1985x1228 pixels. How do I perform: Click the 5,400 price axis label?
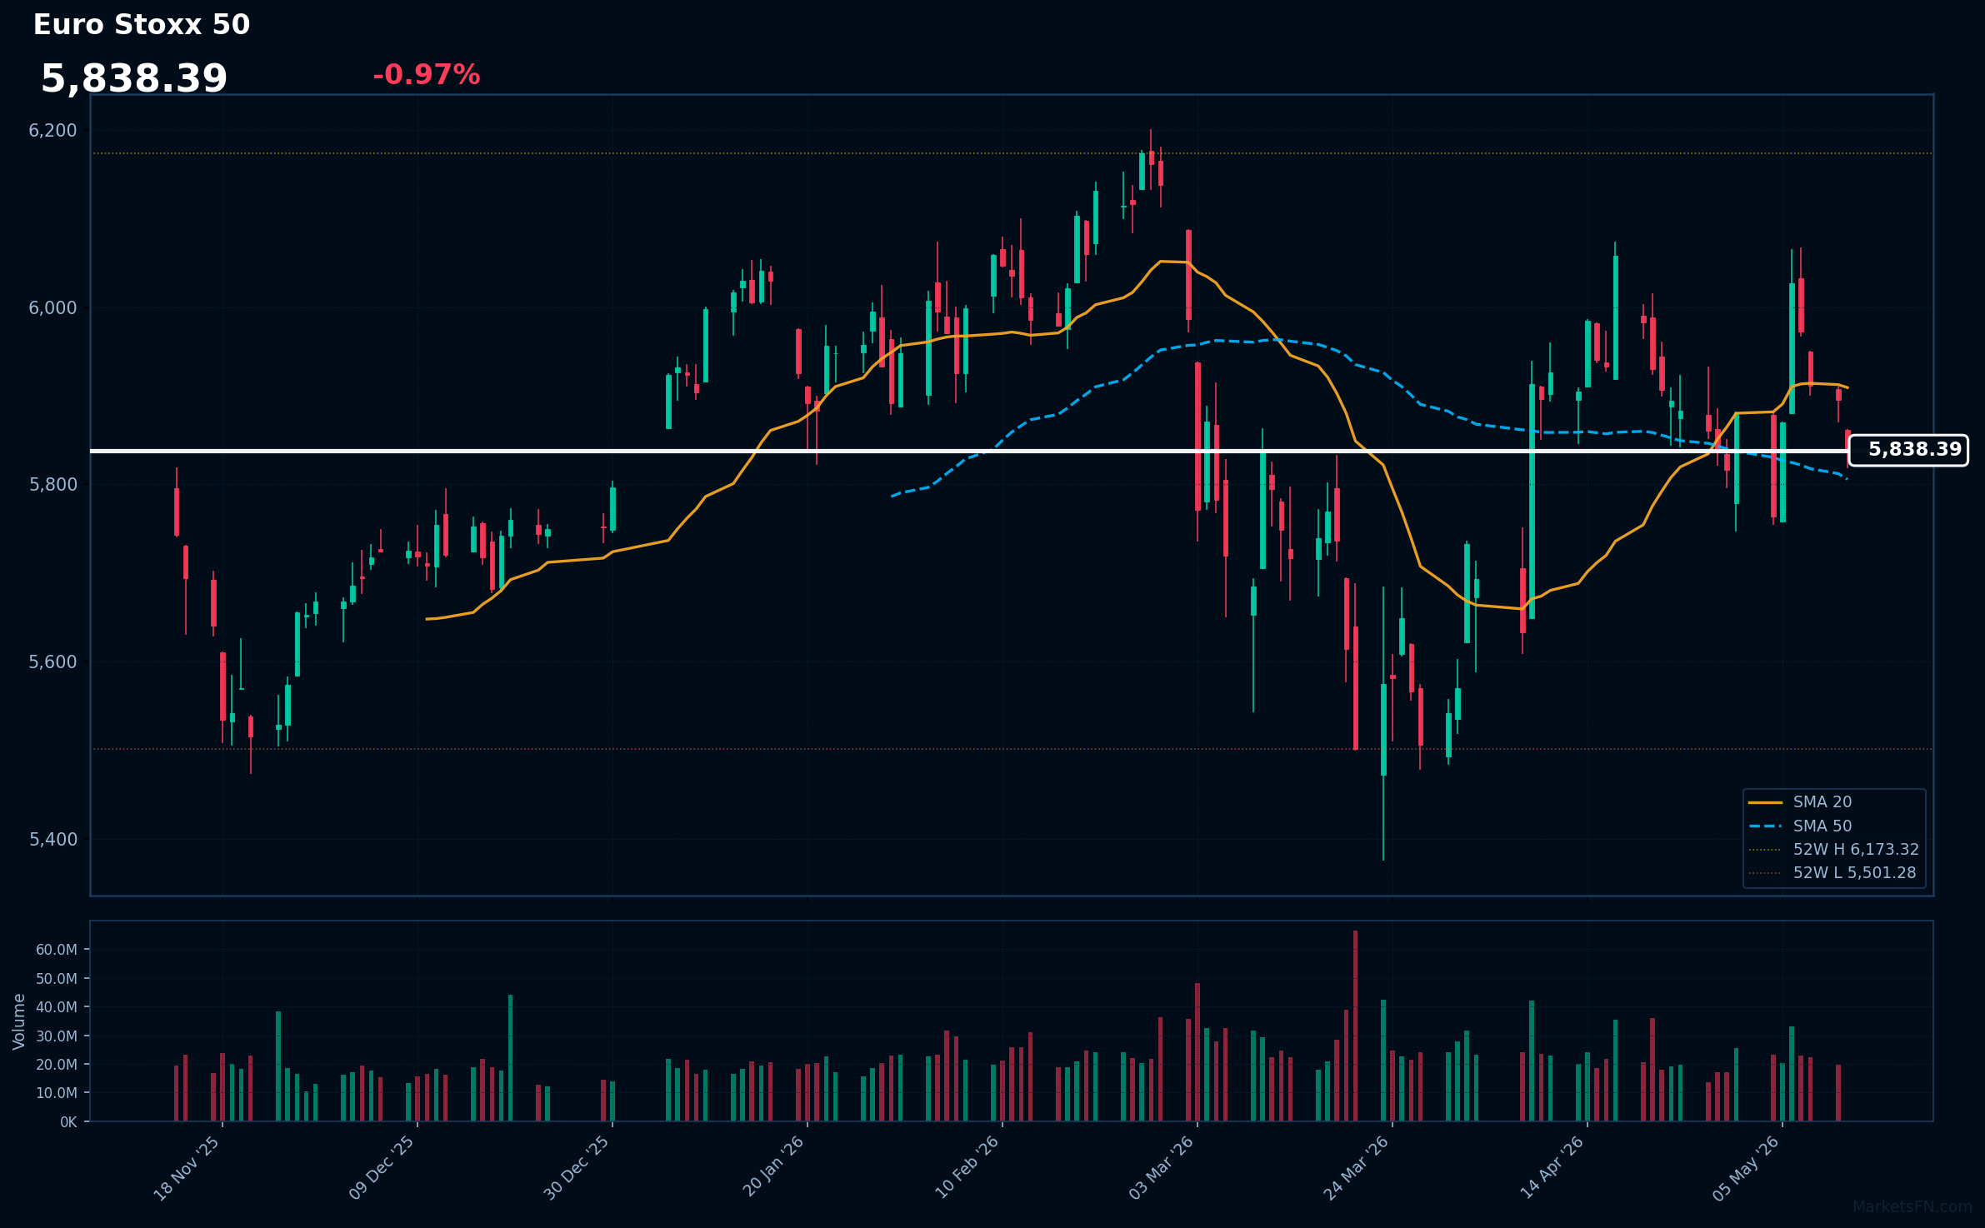pyautogui.click(x=52, y=840)
